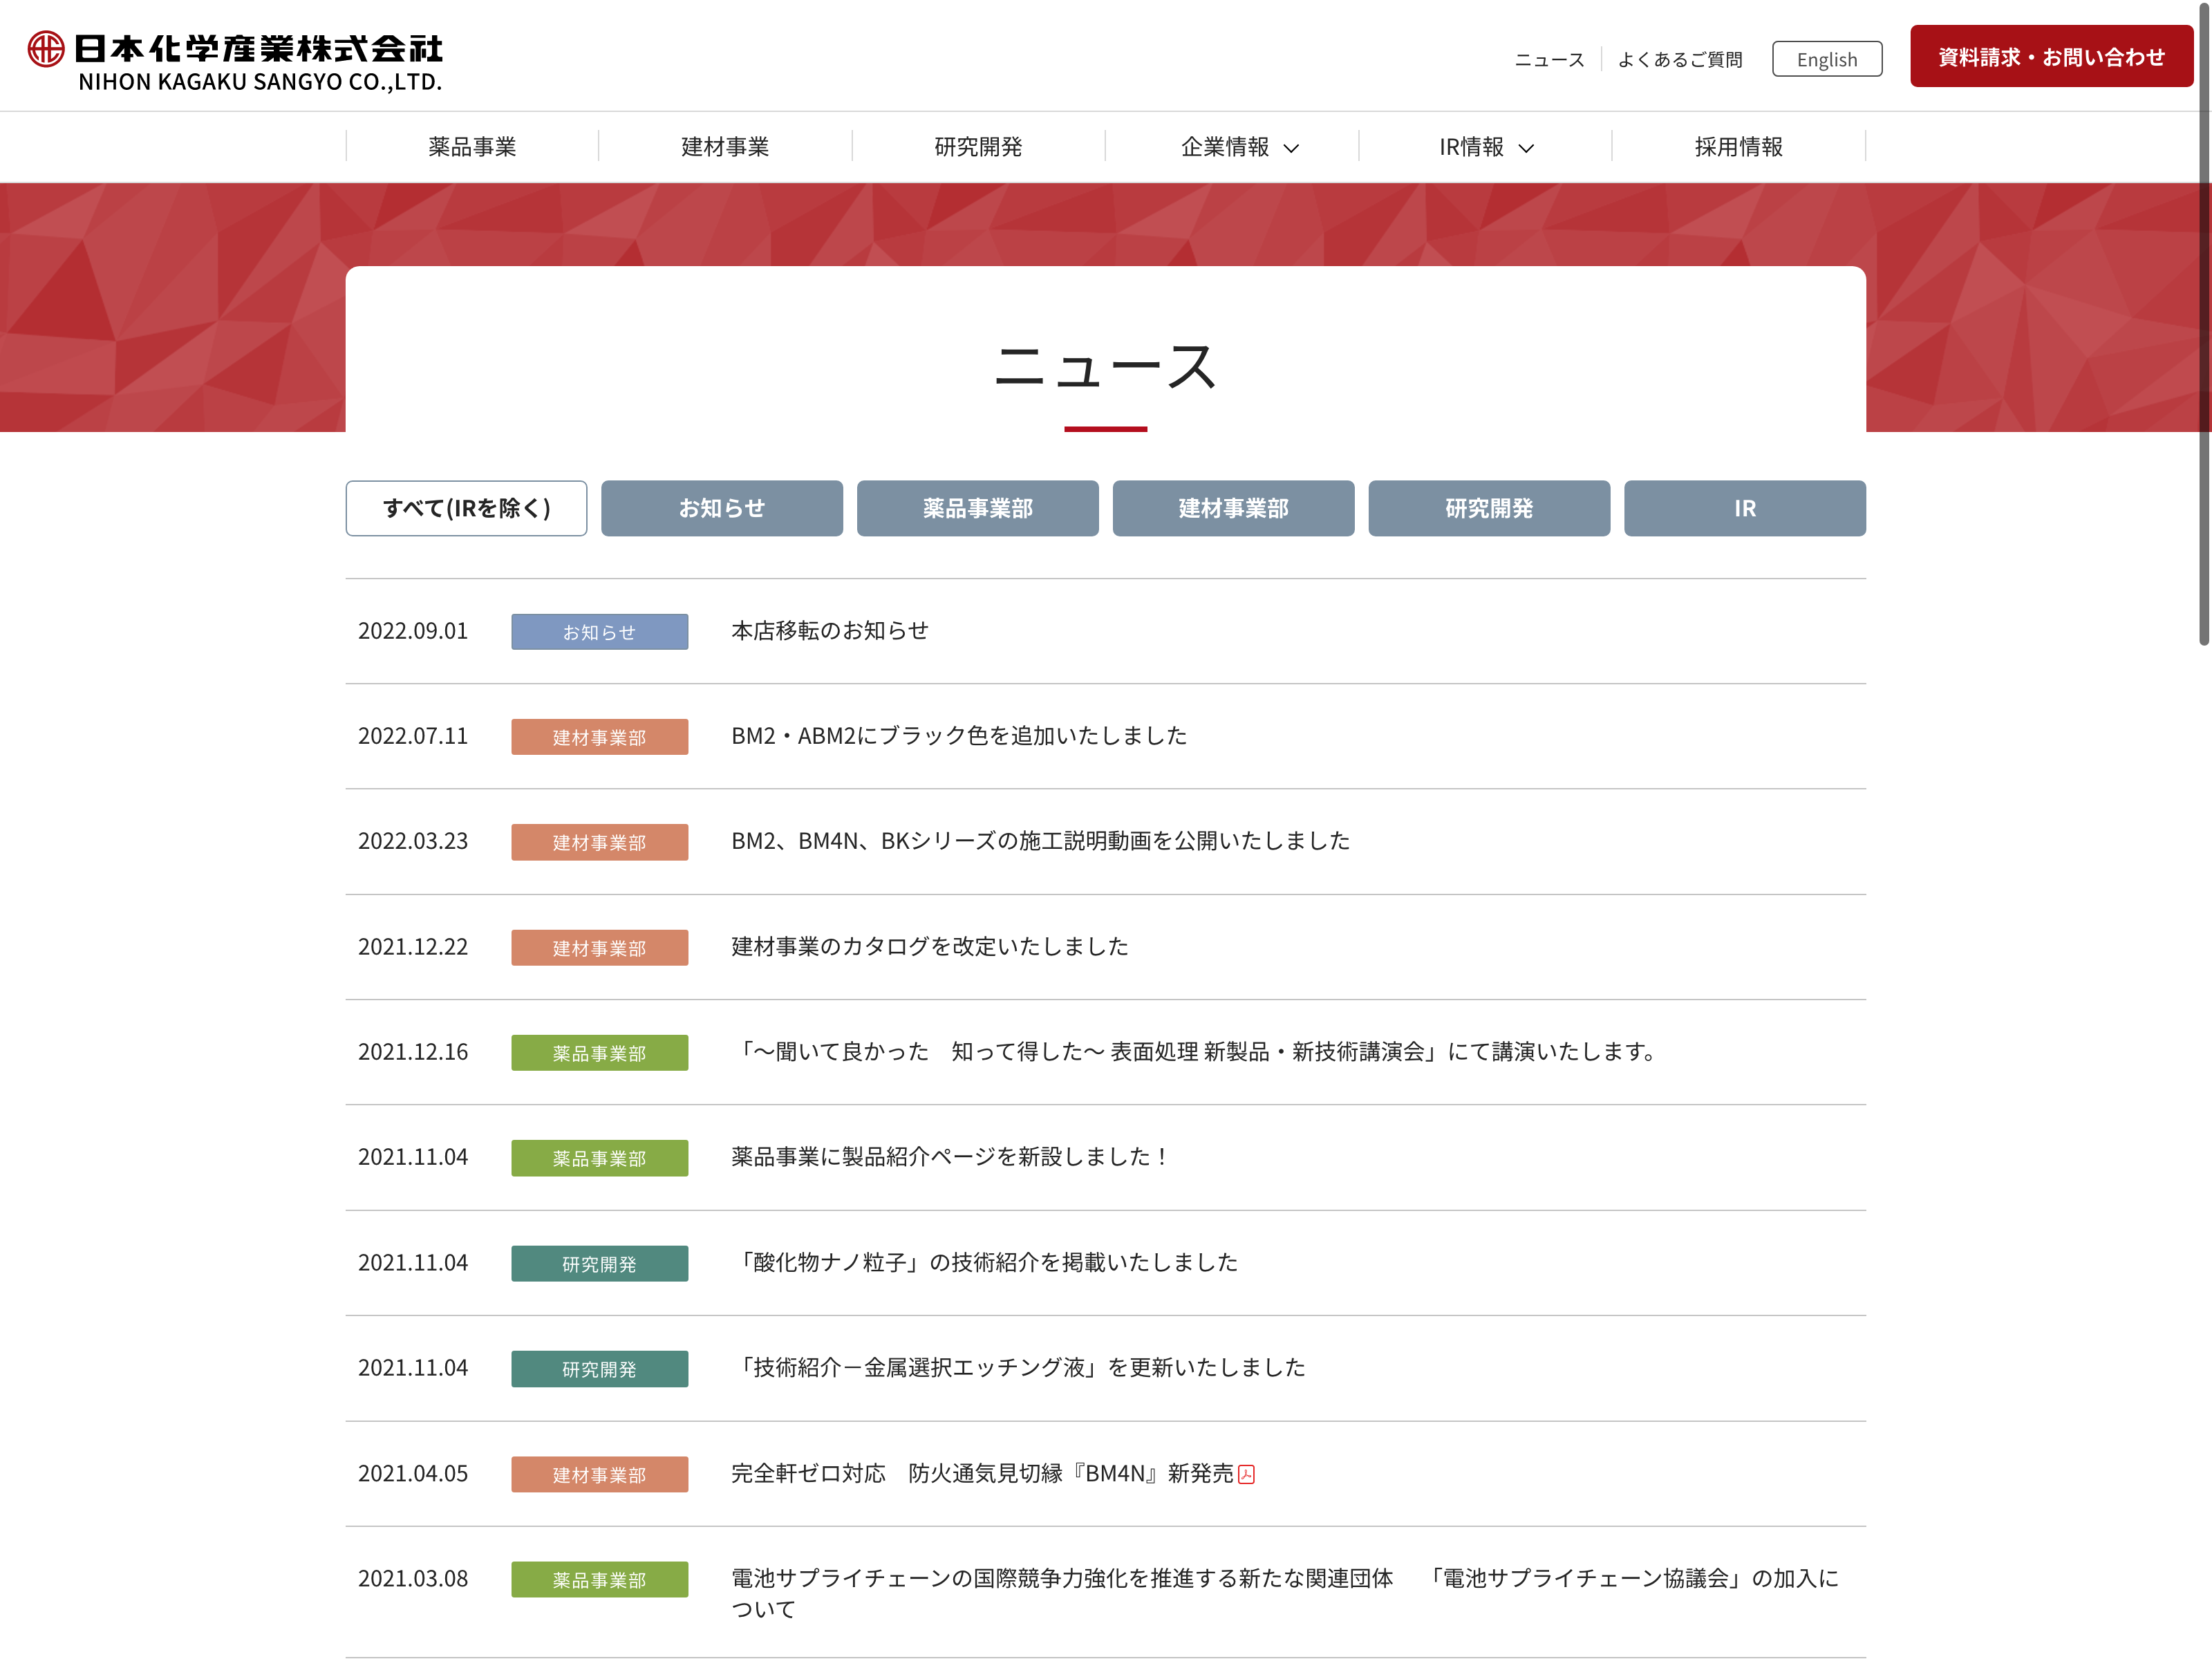Select the すべて(IRを除く) filter tab
The width and height of the screenshot is (2212, 1659).
coord(466,508)
